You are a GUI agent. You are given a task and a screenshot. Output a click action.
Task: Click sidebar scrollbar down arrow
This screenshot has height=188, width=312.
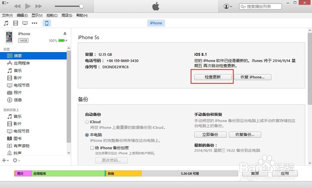(69, 153)
